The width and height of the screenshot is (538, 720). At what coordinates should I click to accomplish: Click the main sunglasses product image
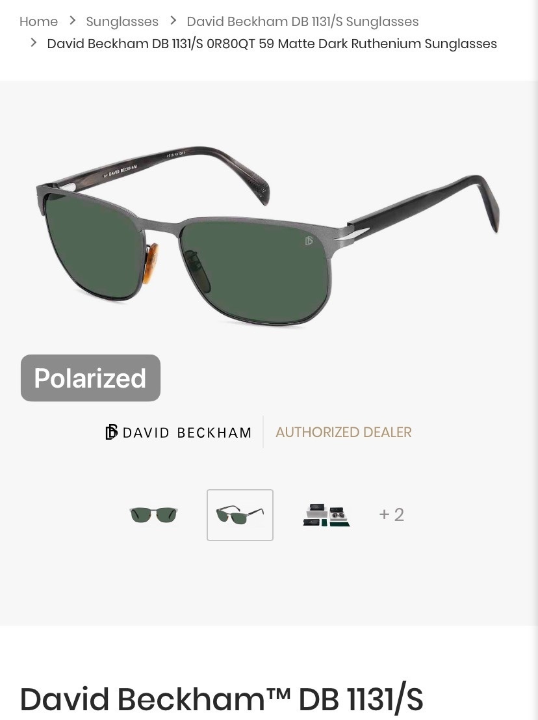click(x=268, y=236)
